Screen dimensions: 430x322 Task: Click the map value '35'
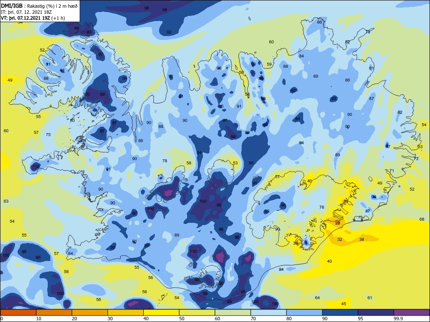346,201
